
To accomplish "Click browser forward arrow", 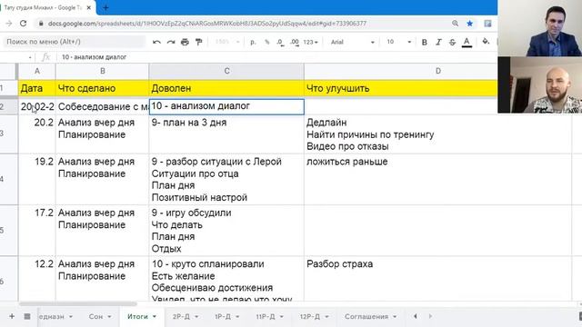I will [x=9, y=24].
